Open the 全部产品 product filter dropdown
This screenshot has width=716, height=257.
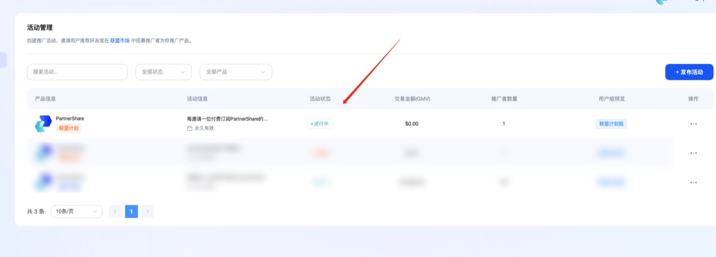pyautogui.click(x=236, y=72)
